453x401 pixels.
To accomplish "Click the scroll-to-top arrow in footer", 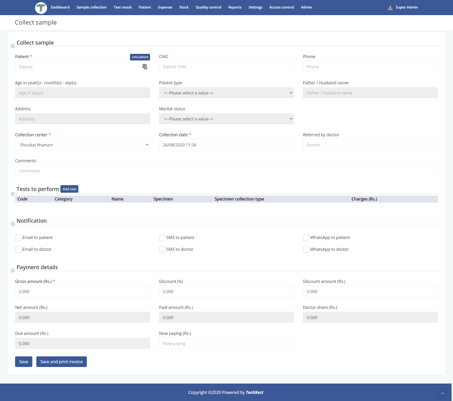I will [442, 393].
